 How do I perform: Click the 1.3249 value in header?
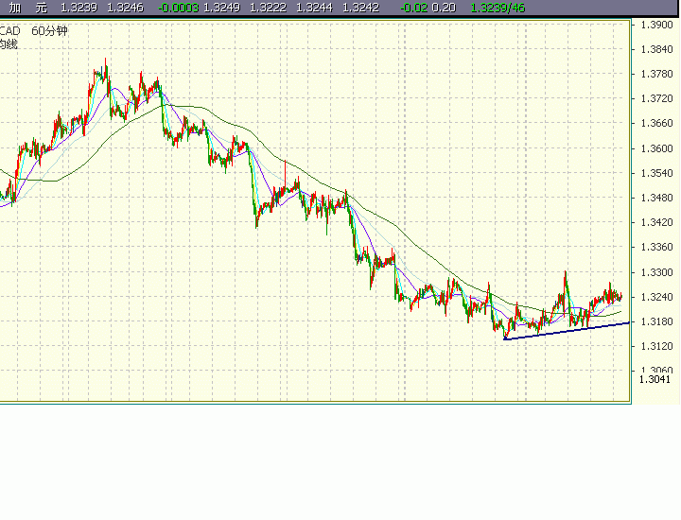(221, 8)
